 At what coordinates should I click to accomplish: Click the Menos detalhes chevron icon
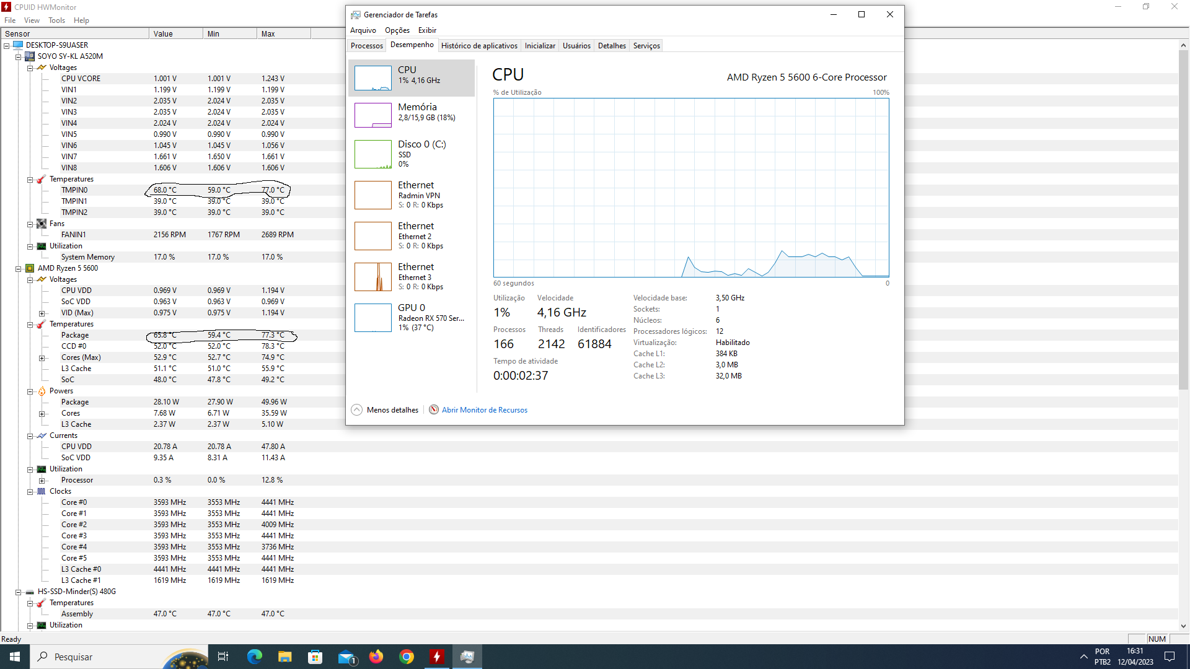[356, 409]
